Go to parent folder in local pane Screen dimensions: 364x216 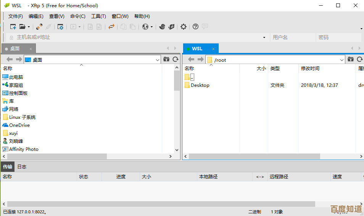pyautogui.click(x=166, y=59)
